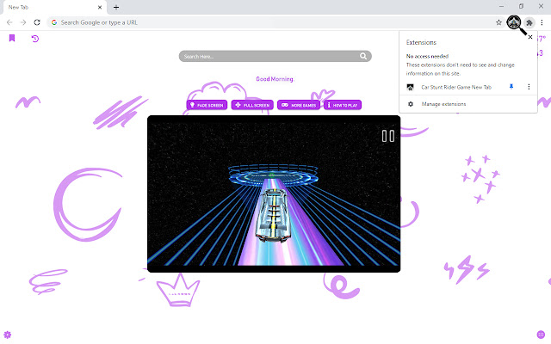This screenshot has width=551, height=344.
Task: Open a new tab with plus button
Action: 116,7
